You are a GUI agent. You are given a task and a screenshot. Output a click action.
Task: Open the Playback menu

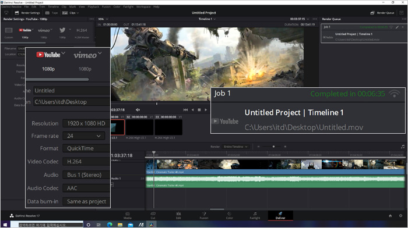click(x=93, y=7)
